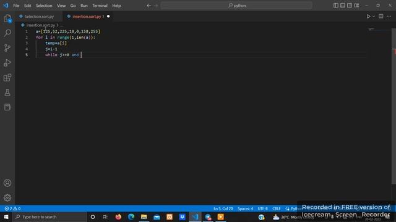Image resolution: width=396 pixels, height=222 pixels.
Task: Open the Telegram icon on taskbar
Action: tap(208, 216)
